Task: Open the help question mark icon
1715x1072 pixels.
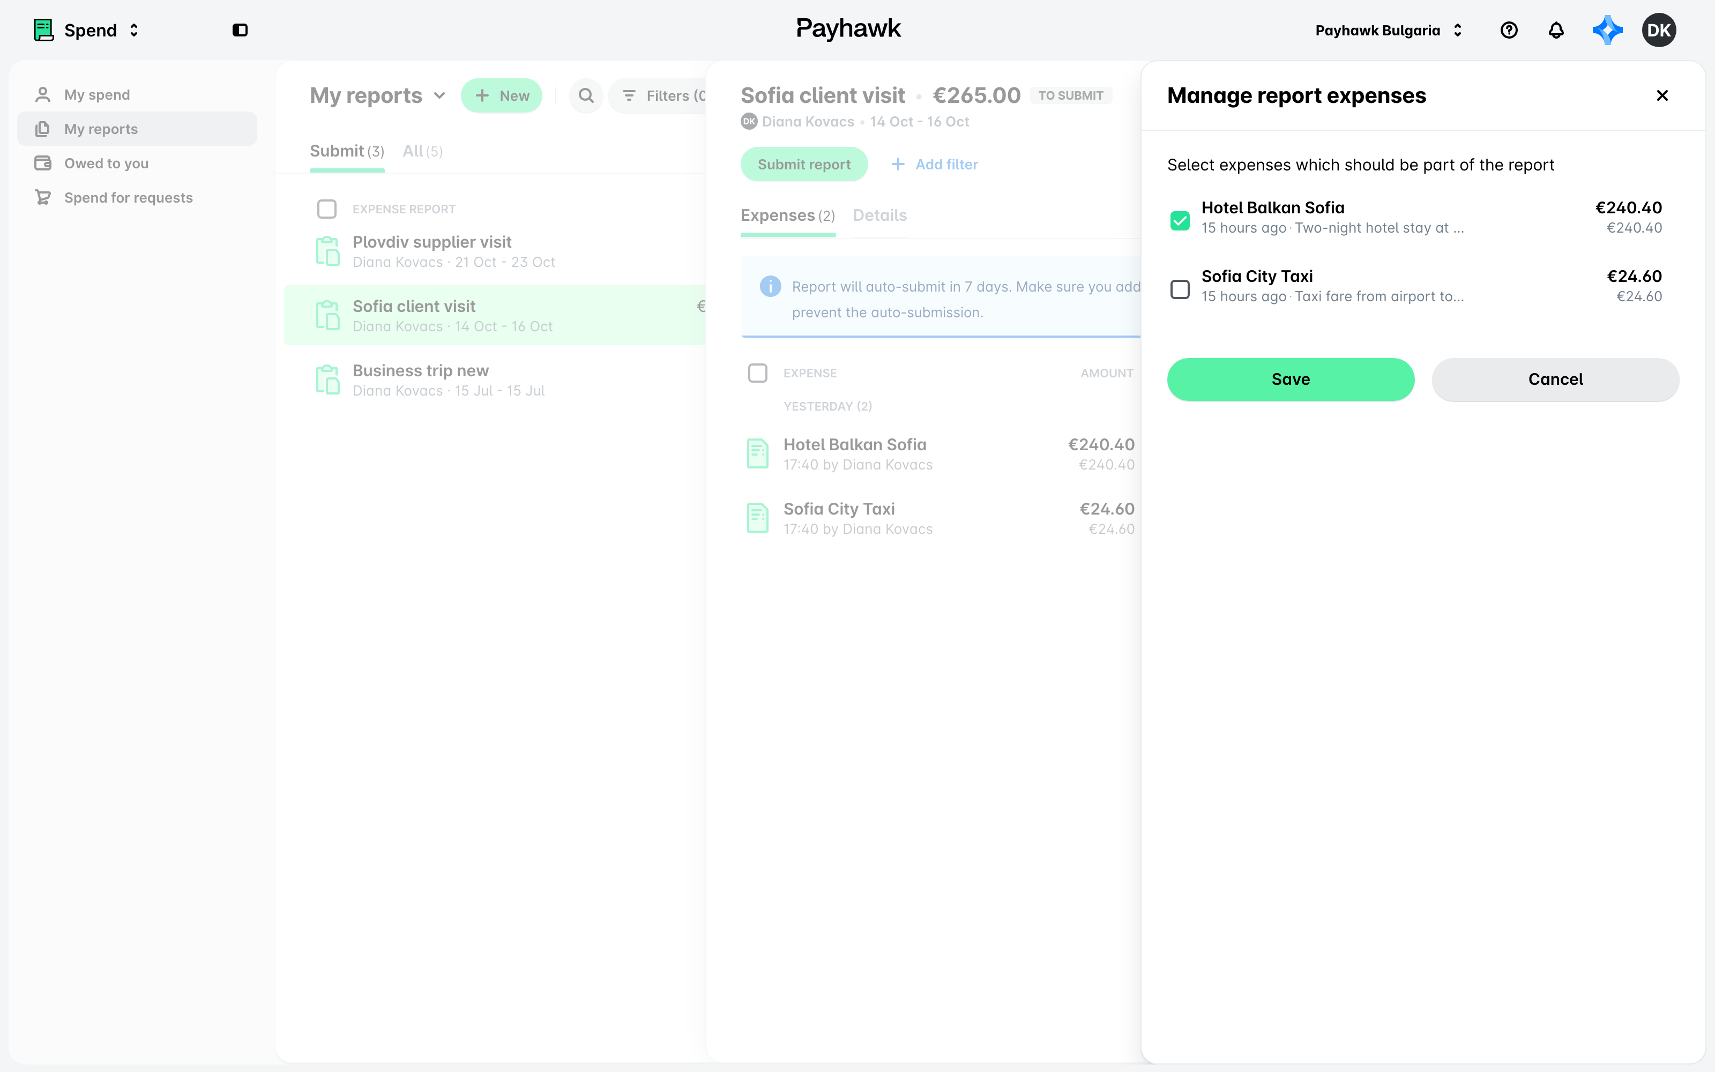Action: click(1509, 31)
